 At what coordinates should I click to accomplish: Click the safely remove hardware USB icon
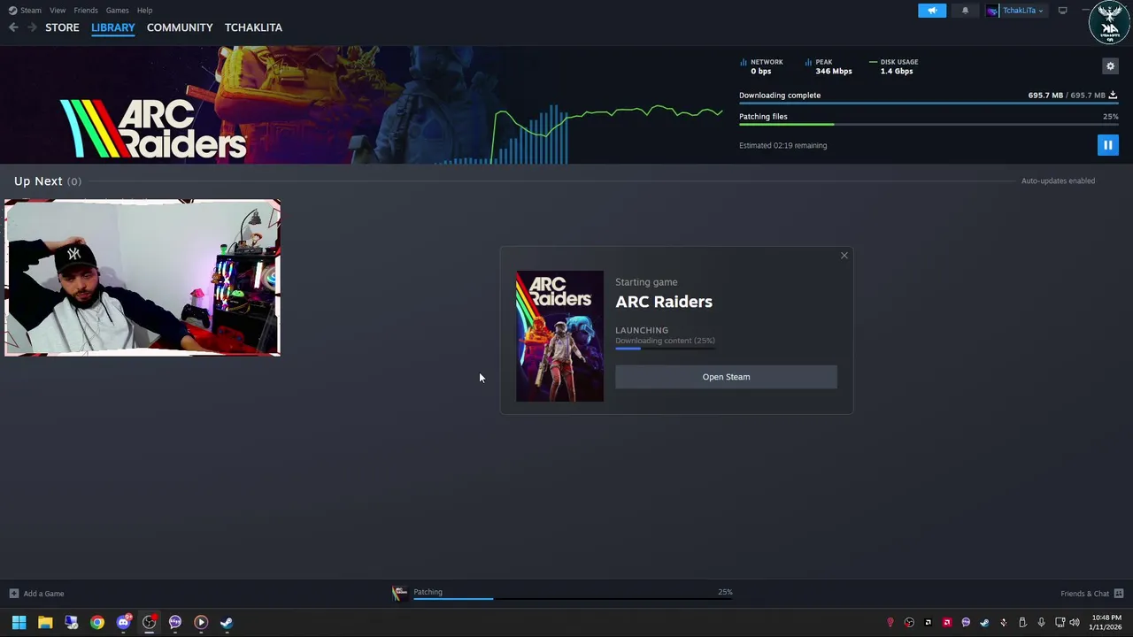pos(1022,622)
